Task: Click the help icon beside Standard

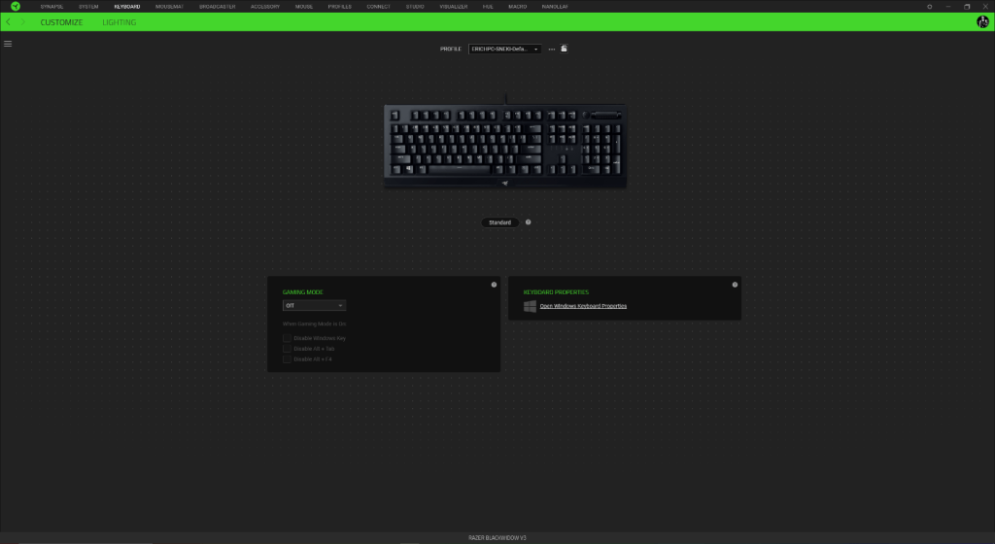Action: click(528, 222)
